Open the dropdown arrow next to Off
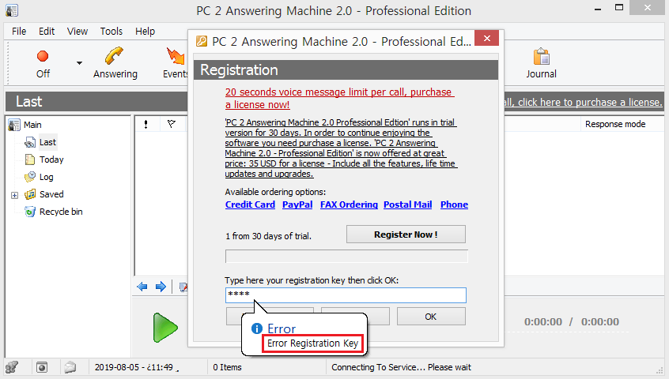The height and width of the screenshot is (379, 669). [79, 63]
